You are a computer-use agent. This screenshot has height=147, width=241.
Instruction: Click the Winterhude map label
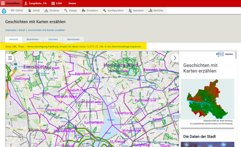[119, 71]
